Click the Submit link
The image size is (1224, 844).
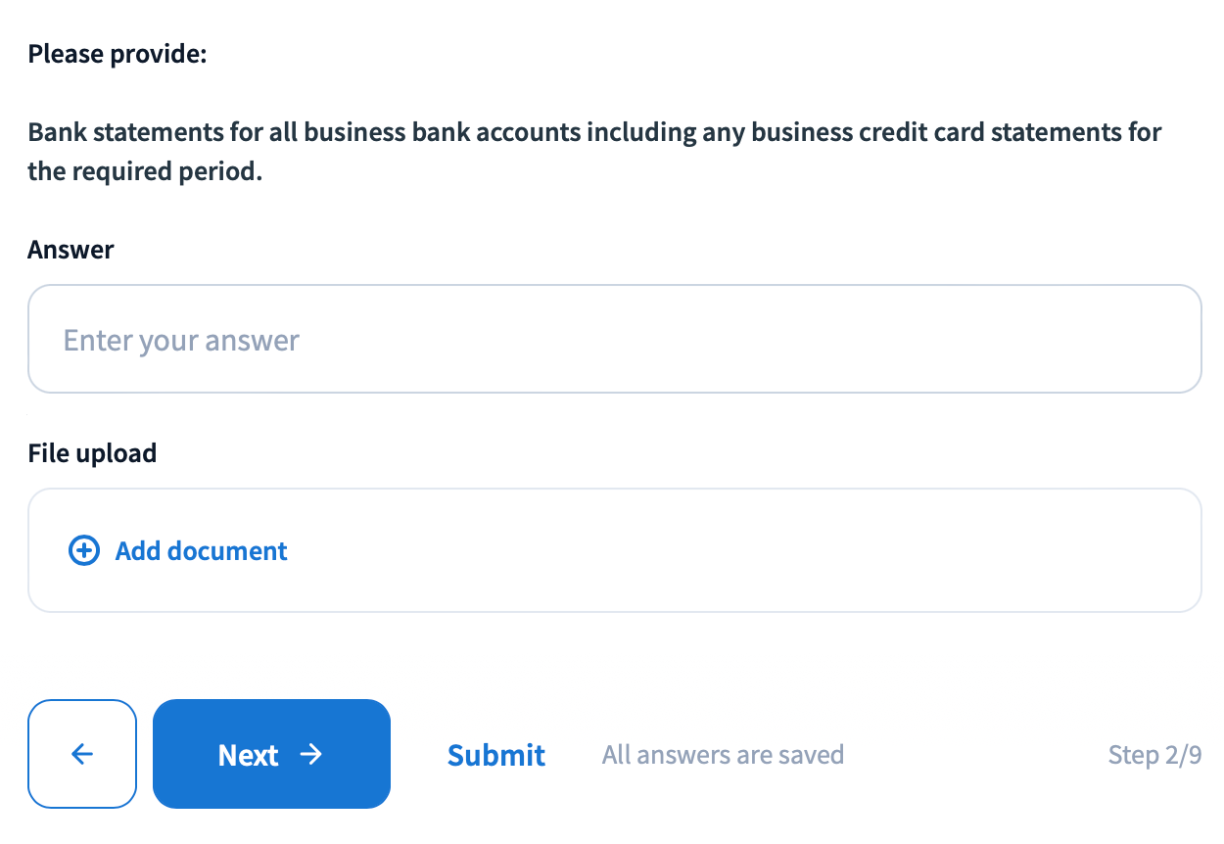(496, 755)
